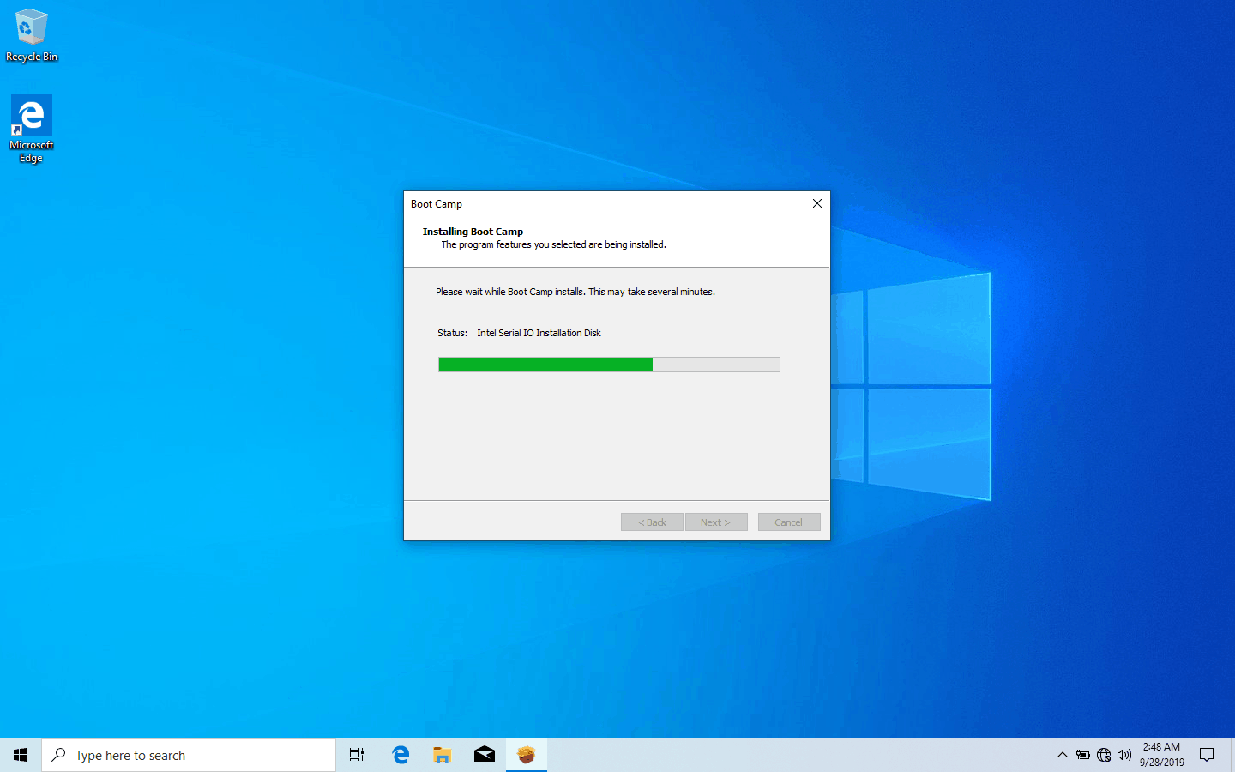Screen dimensions: 1235x772
Task: Click the Cancel button in Boot Camp
Action: (x=789, y=522)
